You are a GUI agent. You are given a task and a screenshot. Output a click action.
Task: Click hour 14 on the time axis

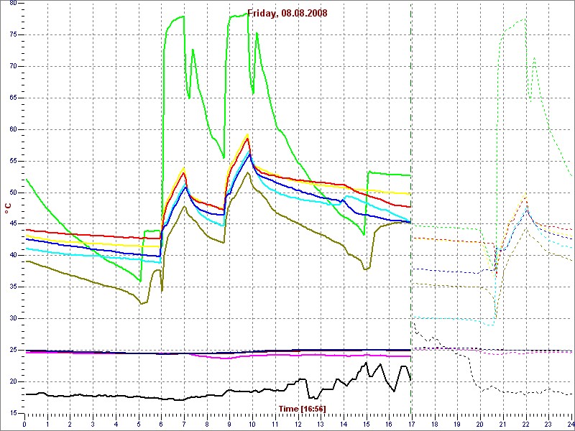[344, 422]
